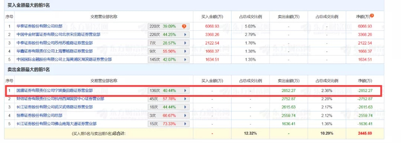Select sell amount 2752.87 in the 卖出金额(万) column
The width and height of the screenshot is (401, 143).
pyautogui.click(x=289, y=99)
